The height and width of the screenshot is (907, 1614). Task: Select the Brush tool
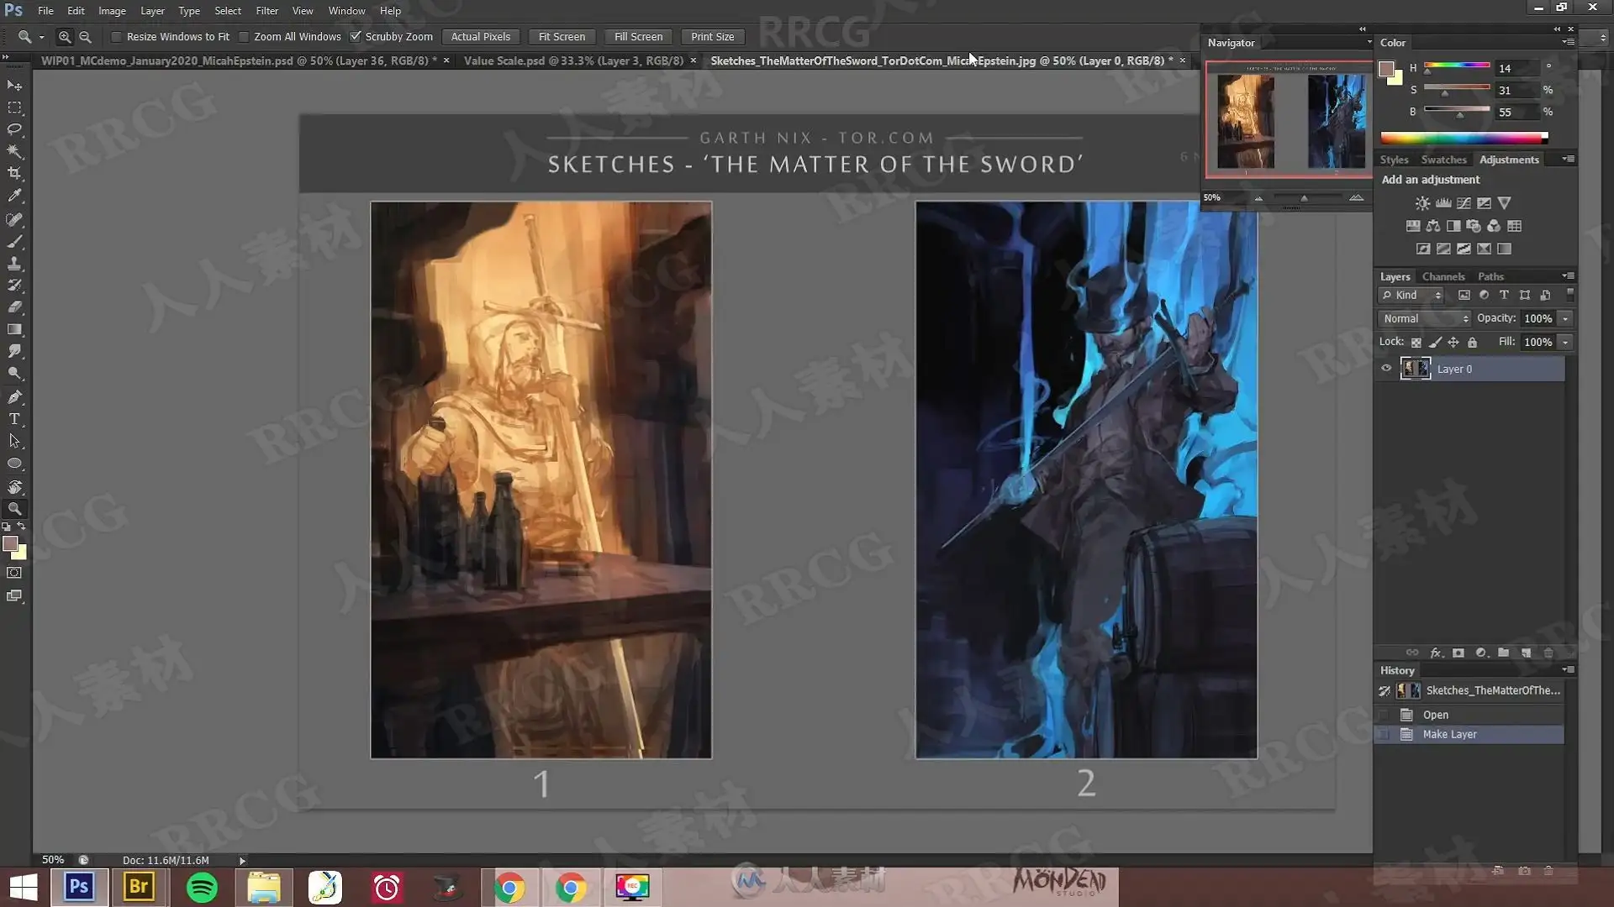click(14, 242)
